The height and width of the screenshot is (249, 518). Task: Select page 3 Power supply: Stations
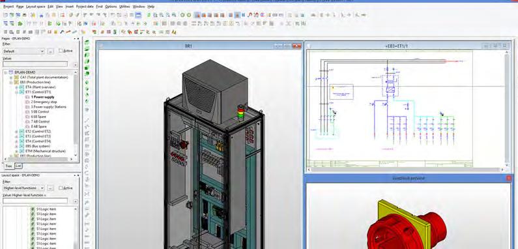tap(49, 107)
